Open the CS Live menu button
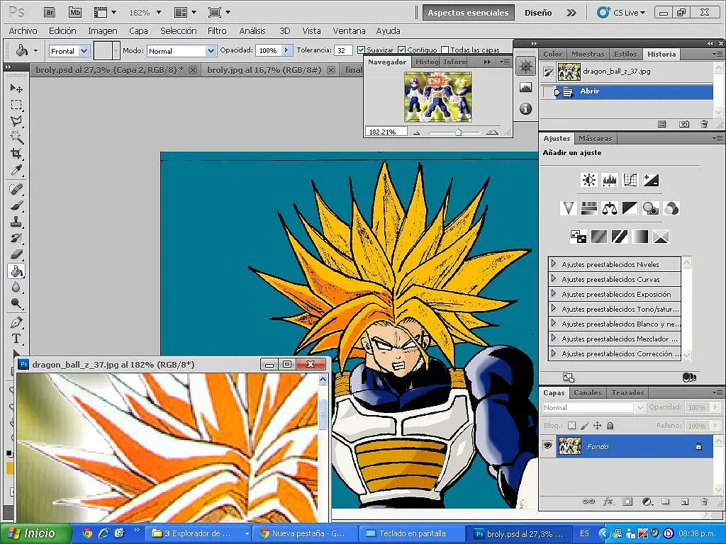Screen dimensions: 726x544 622,13
